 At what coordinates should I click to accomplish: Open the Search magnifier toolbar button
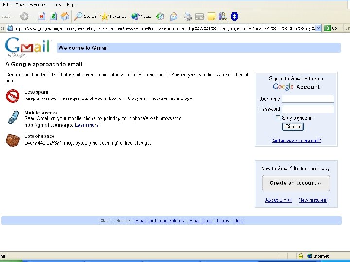(x=85, y=16)
